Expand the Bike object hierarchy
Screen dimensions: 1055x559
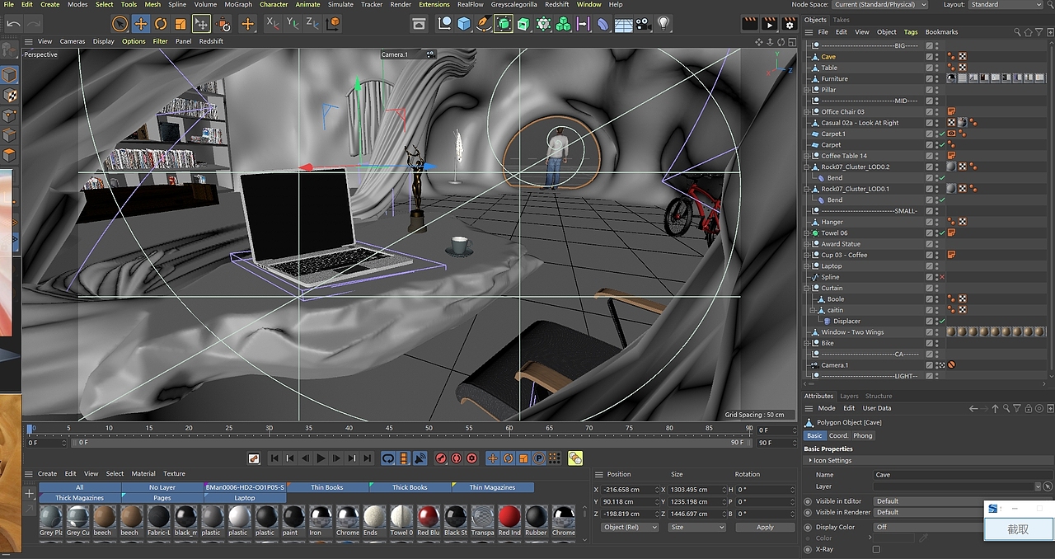click(807, 343)
